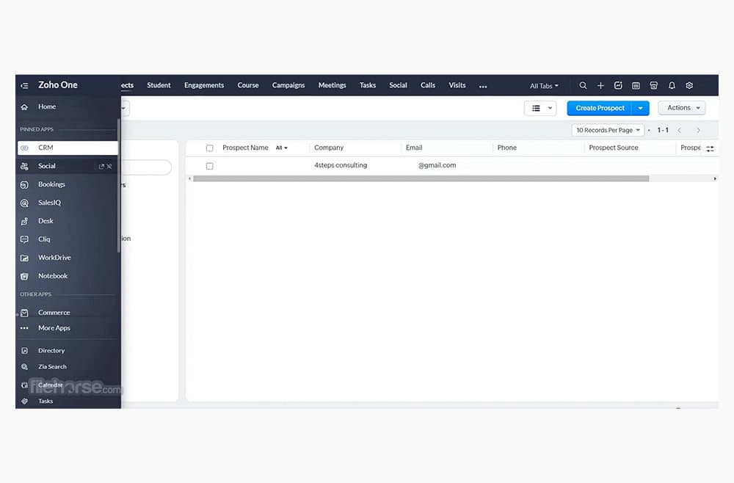Switch to the Course tab

pyautogui.click(x=248, y=85)
